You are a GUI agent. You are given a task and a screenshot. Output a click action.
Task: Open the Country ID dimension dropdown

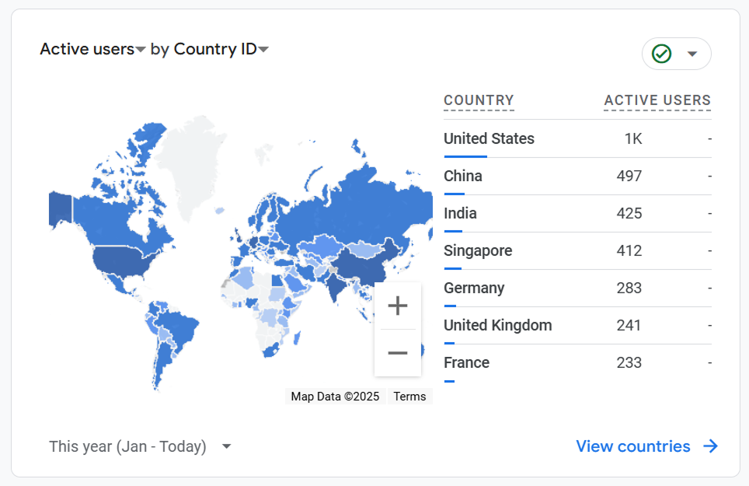263,48
